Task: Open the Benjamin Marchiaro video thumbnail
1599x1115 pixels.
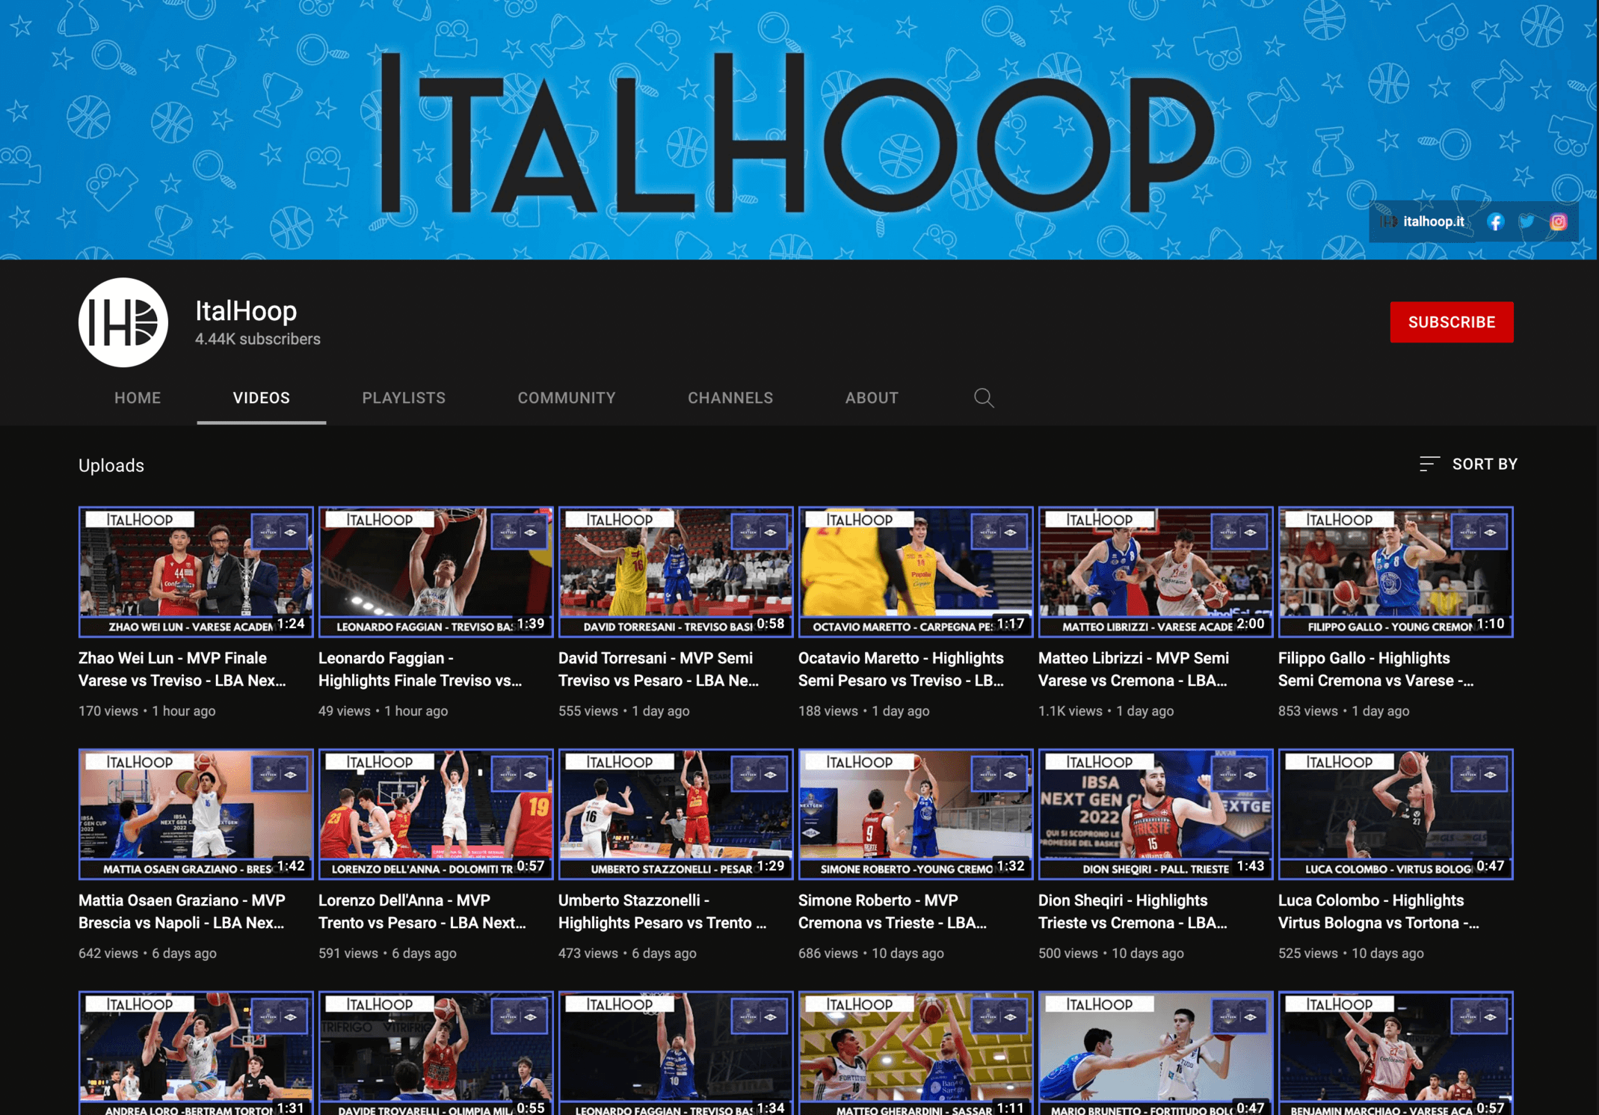Action: click(1396, 1053)
